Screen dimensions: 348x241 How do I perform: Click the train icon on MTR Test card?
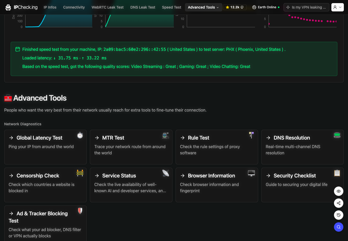click(x=166, y=135)
